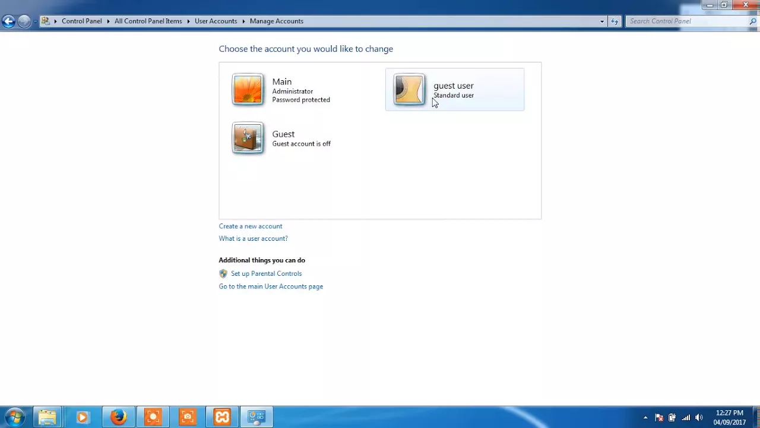Select the Main administrator account picture
This screenshot has height=428, width=760.
coord(248,90)
